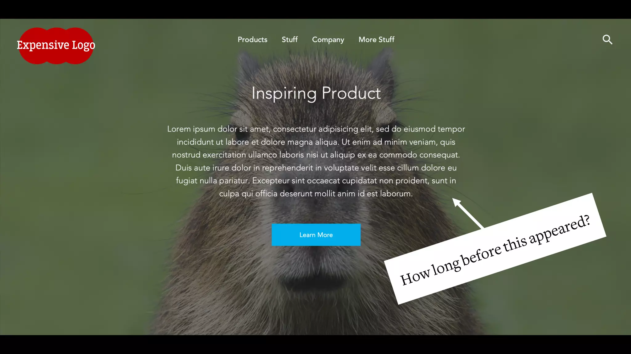Click the black letterbox bar at top
Viewport: 631px width, 354px height.
click(315, 9)
